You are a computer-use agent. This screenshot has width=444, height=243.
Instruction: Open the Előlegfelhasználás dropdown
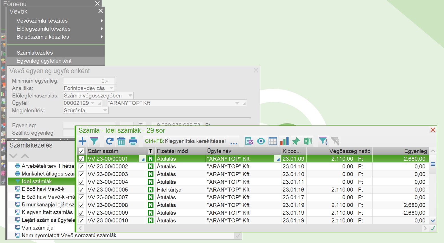click(130, 95)
